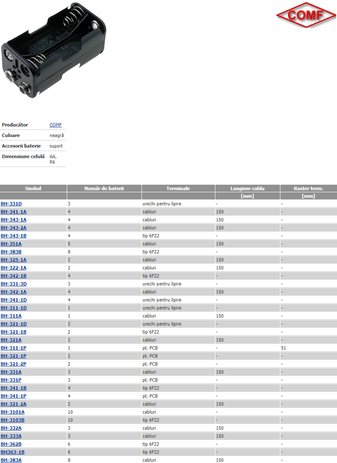Select cable length 150 in BH-341-1A row

[220, 212]
